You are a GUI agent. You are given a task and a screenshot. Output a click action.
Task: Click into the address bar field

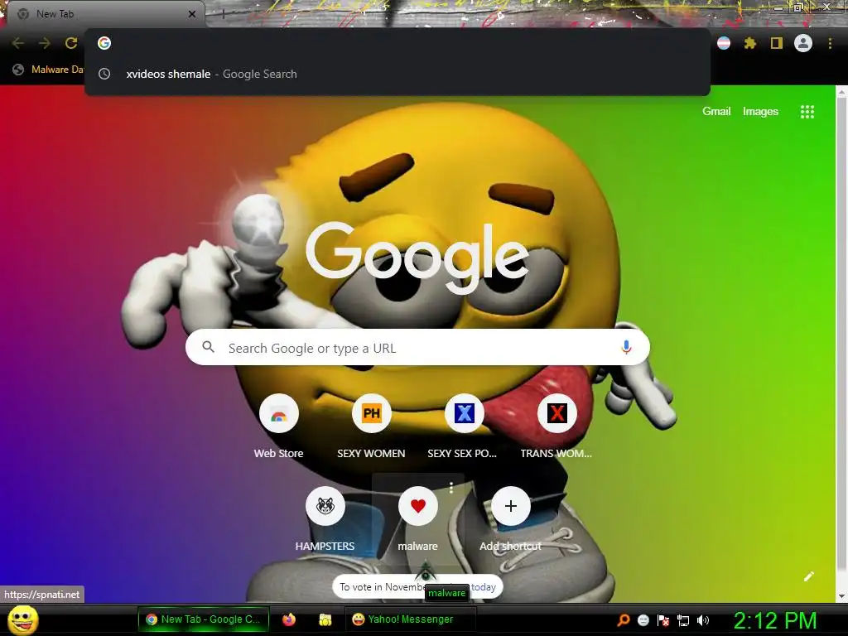point(397,43)
